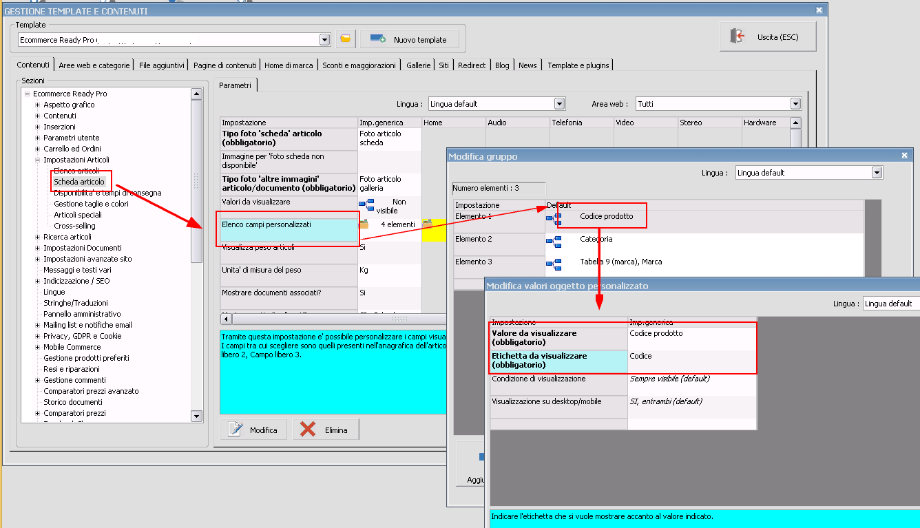This screenshot has width=920, height=528.
Task: Open Lingua dropdown in Modifica gruppo window
Action: 877,173
